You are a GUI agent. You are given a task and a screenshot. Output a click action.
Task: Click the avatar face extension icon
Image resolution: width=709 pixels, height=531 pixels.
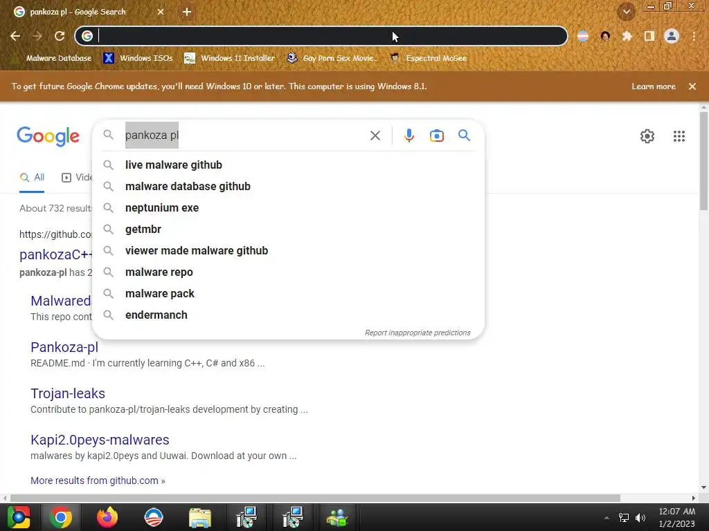(605, 36)
